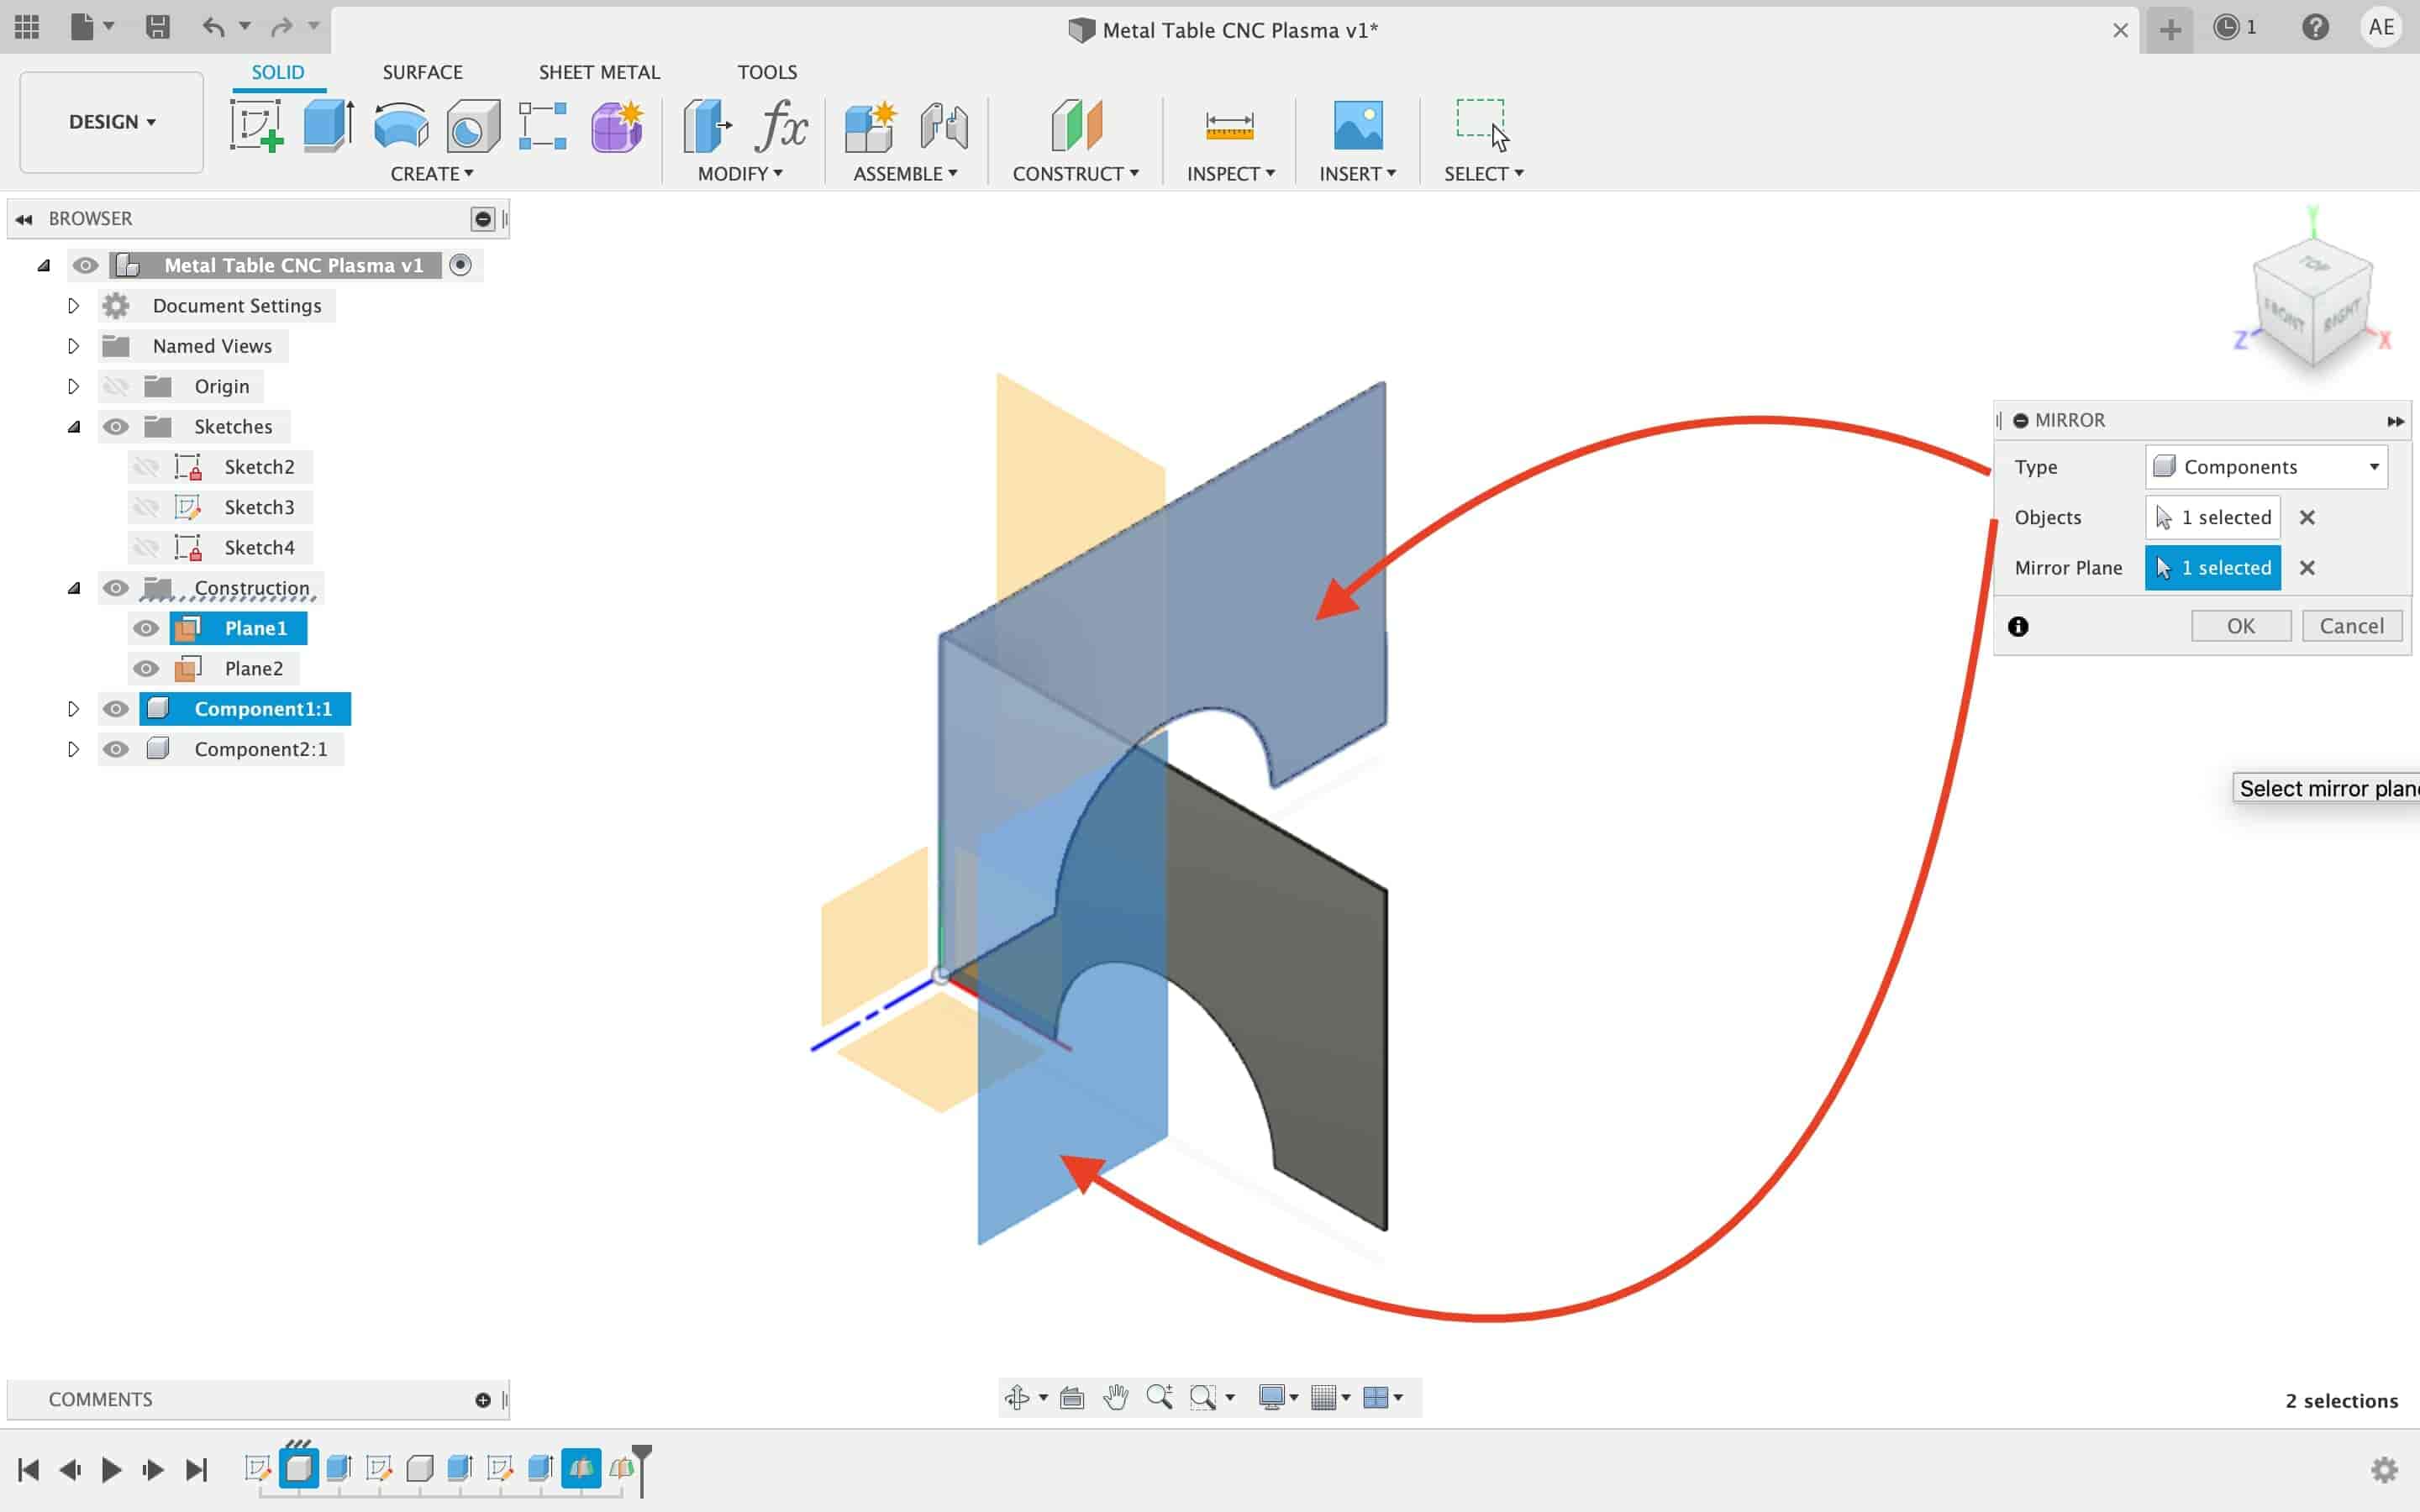Cancel the Mirror dialog
The width and height of the screenshot is (2420, 1512).
[2352, 626]
